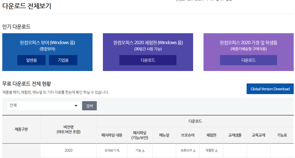
Task: Click the 패치파일 (기능/보안) column header
Action: click(x=140, y=135)
